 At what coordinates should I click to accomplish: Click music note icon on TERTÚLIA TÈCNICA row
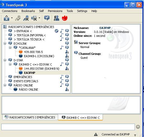[62, 39]
